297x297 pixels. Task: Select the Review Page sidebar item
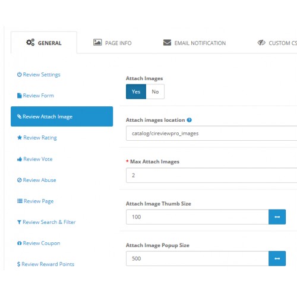coord(36,201)
